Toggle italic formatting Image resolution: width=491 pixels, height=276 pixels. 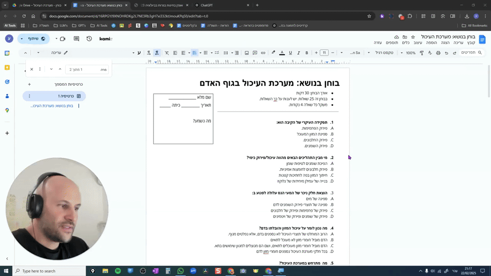298,53
